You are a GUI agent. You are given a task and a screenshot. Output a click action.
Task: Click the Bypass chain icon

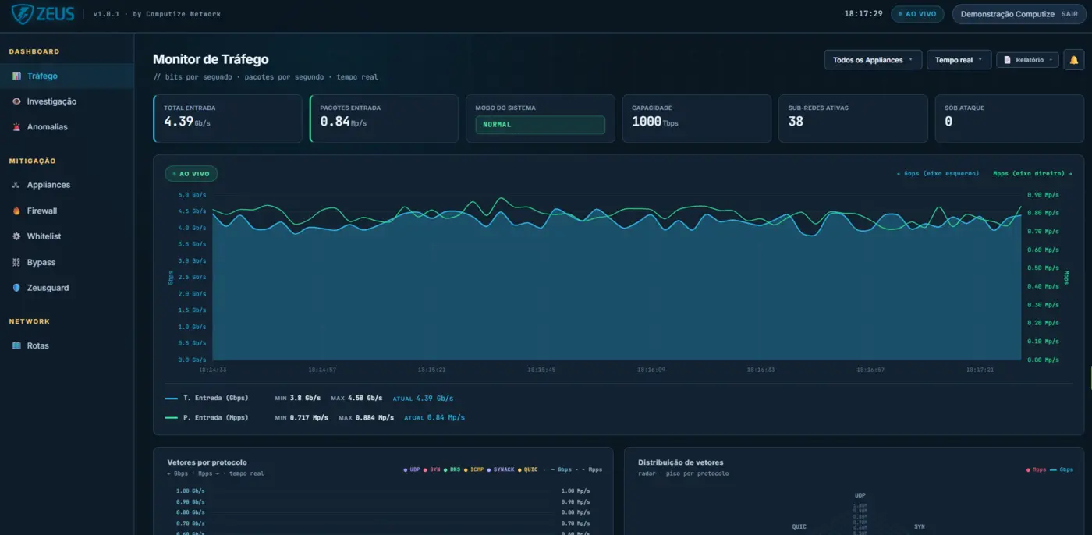tap(16, 263)
